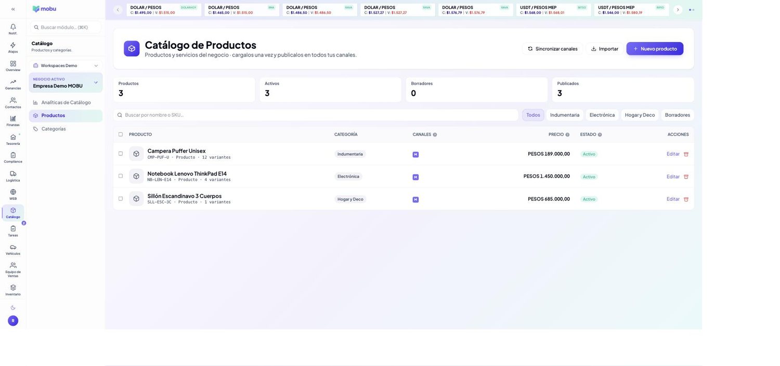This screenshot has height=366, width=780.
Task: Check Sillón Escandinavo 3 Cuerpos row checkbox
Action: (x=121, y=198)
